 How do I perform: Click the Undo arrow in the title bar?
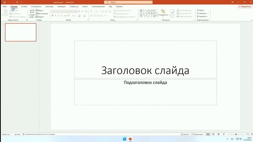[x=9, y=2]
